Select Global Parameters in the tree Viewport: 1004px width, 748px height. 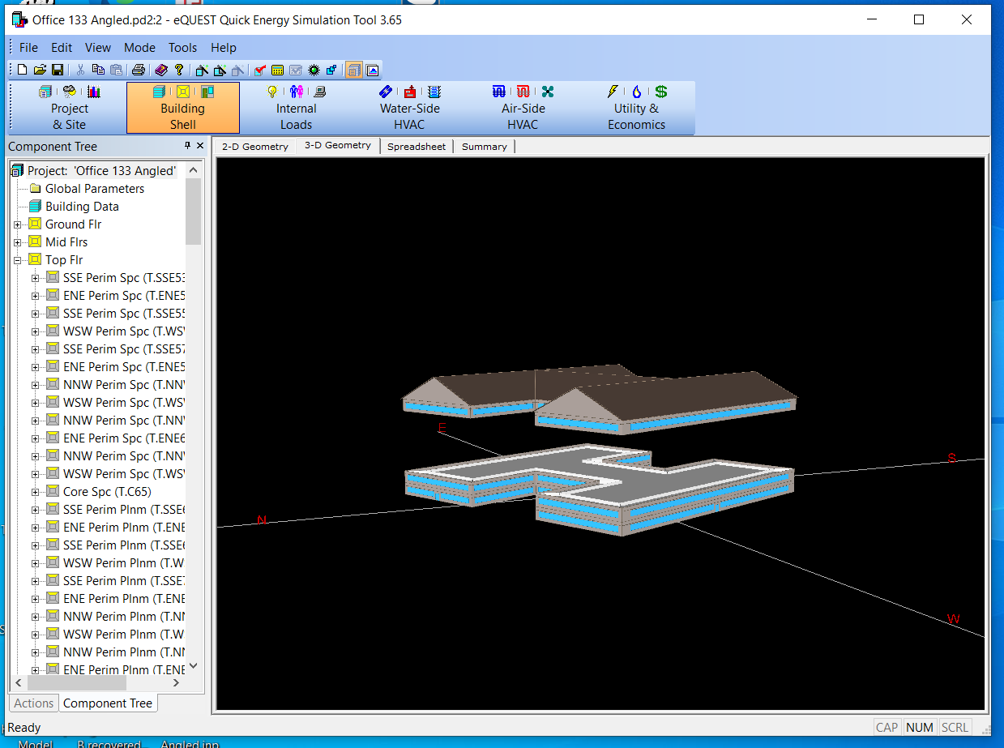point(95,189)
